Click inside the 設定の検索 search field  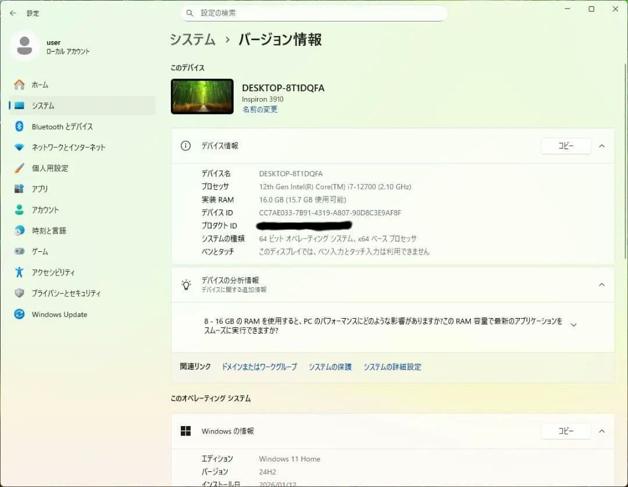pyautogui.click(x=314, y=13)
